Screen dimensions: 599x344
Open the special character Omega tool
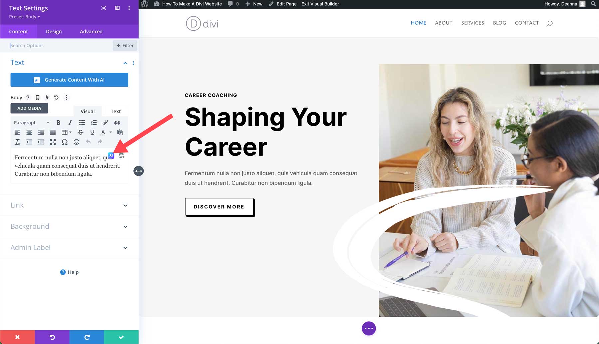point(65,142)
